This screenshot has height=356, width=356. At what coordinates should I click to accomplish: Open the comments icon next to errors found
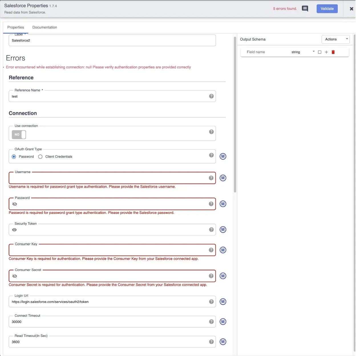click(305, 9)
